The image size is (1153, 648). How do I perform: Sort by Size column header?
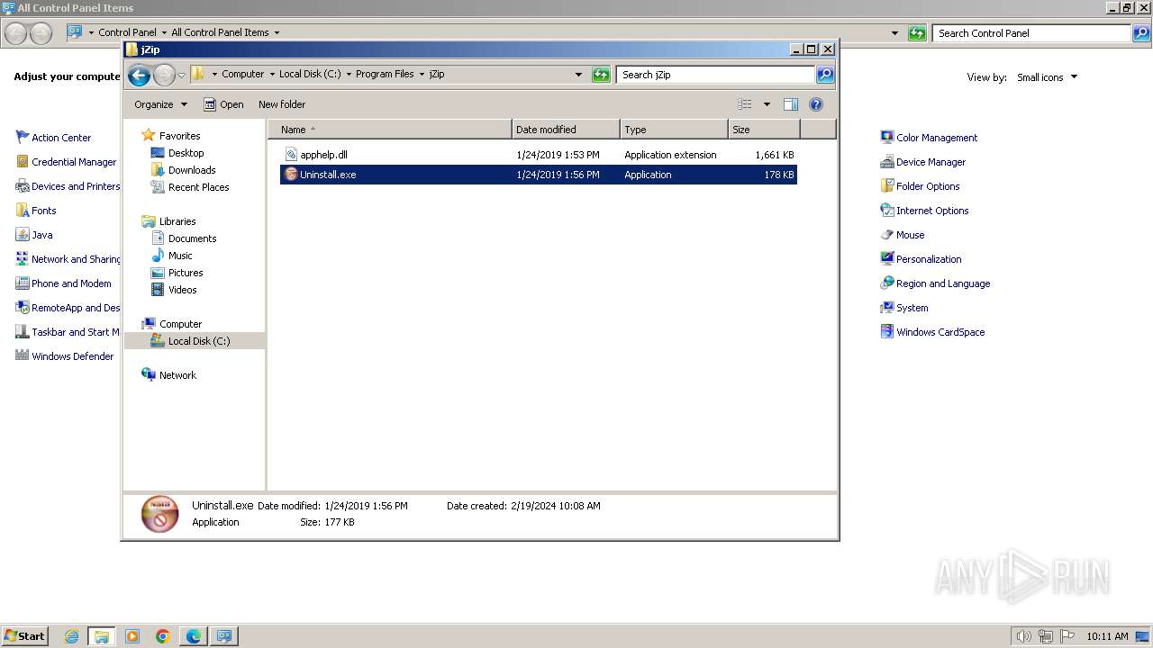pos(764,130)
